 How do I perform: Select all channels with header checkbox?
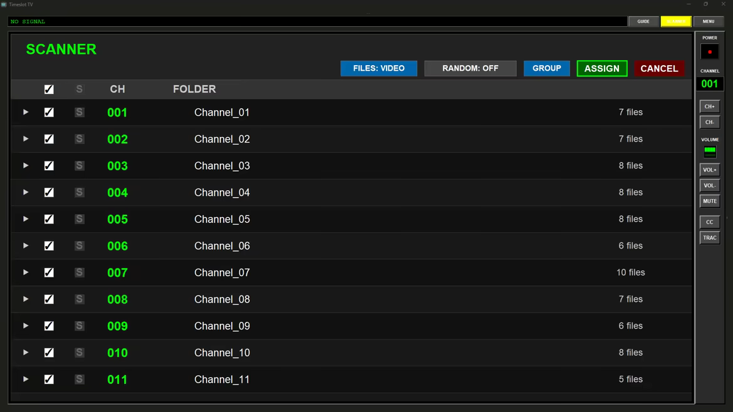pos(49,89)
